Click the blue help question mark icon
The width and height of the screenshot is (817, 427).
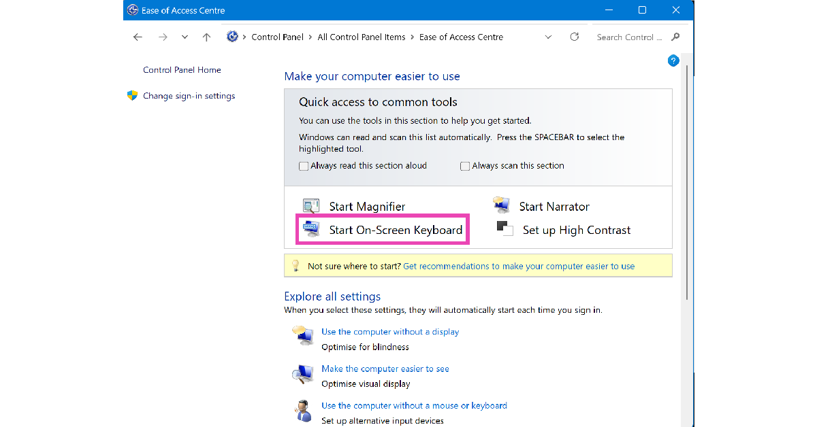coord(673,61)
